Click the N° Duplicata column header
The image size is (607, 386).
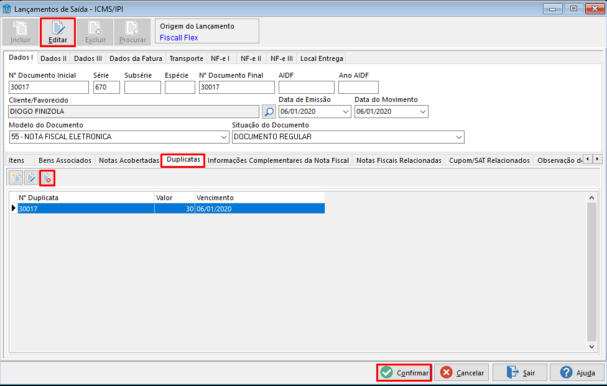tap(86, 198)
